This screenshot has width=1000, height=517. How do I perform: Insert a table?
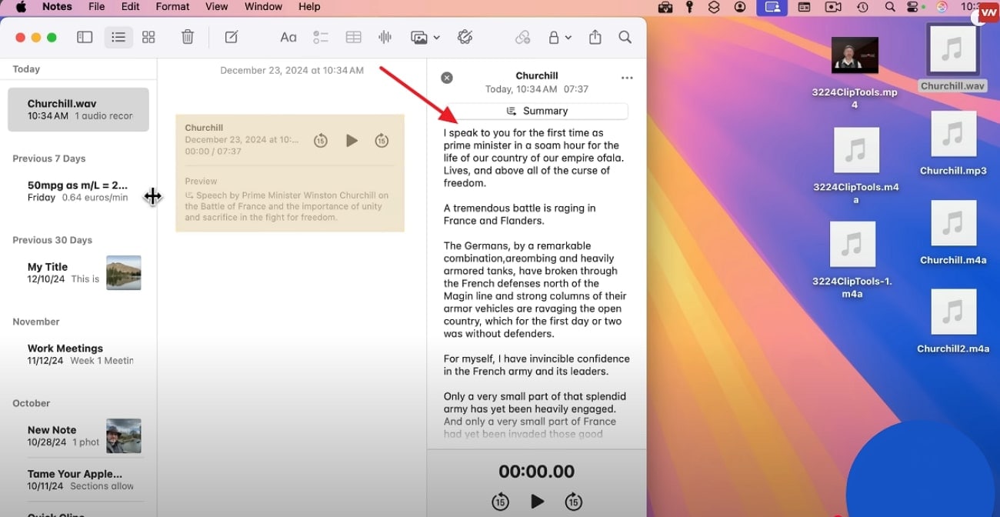(x=353, y=37)
